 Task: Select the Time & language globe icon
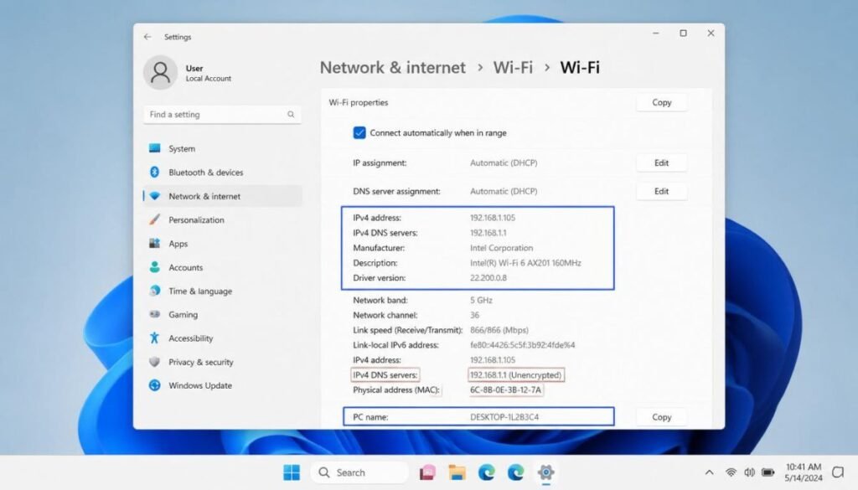(155, 291)
